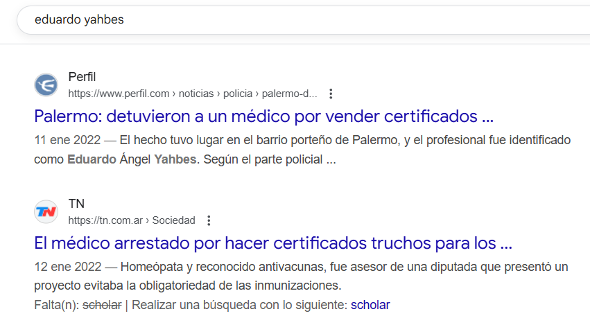Click the Perfil site favicon

(46, 85)
